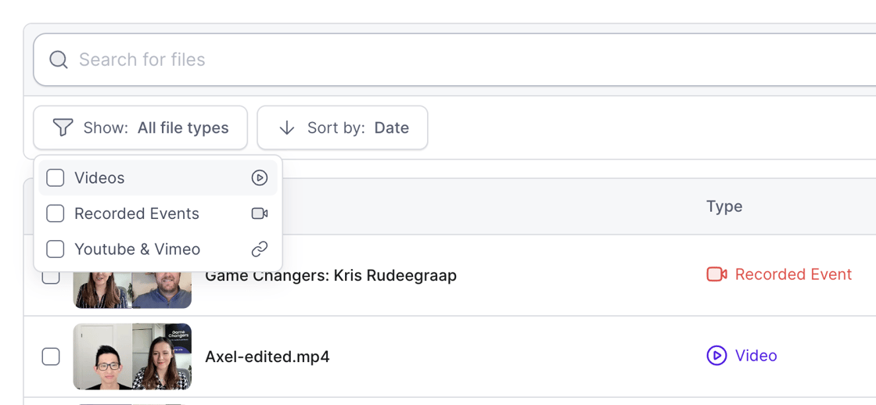Open the Sort by: Date dropdown
Screen dimensions: 876x405
click(x=343, y=127)
